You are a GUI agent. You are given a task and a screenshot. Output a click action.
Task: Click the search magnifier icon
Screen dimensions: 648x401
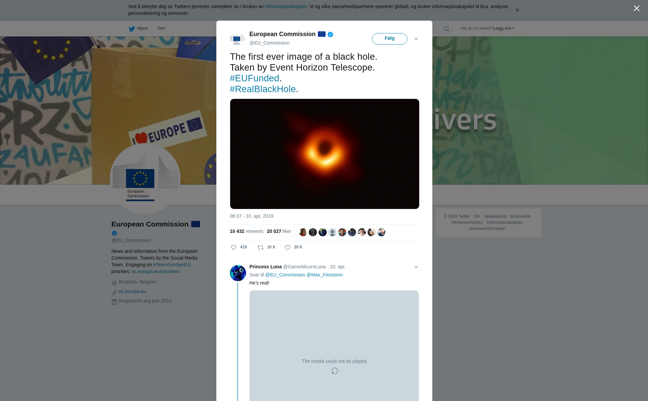coord(447,29)
